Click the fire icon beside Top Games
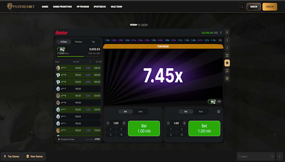The height and width of the screenshot is (162, 285). tap(5, 156)
